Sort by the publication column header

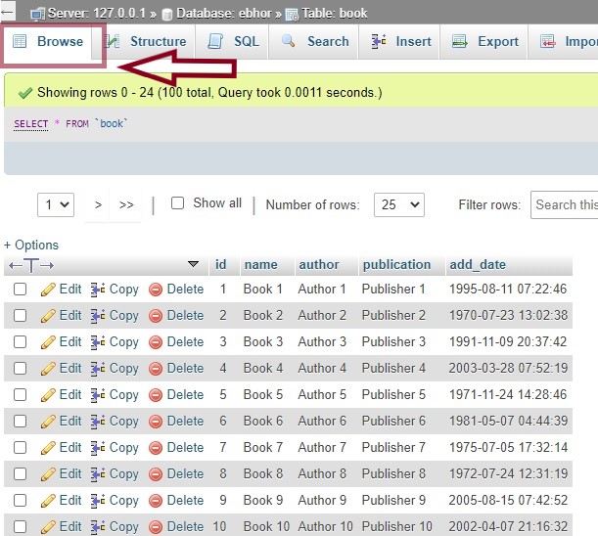pos(396,264)
